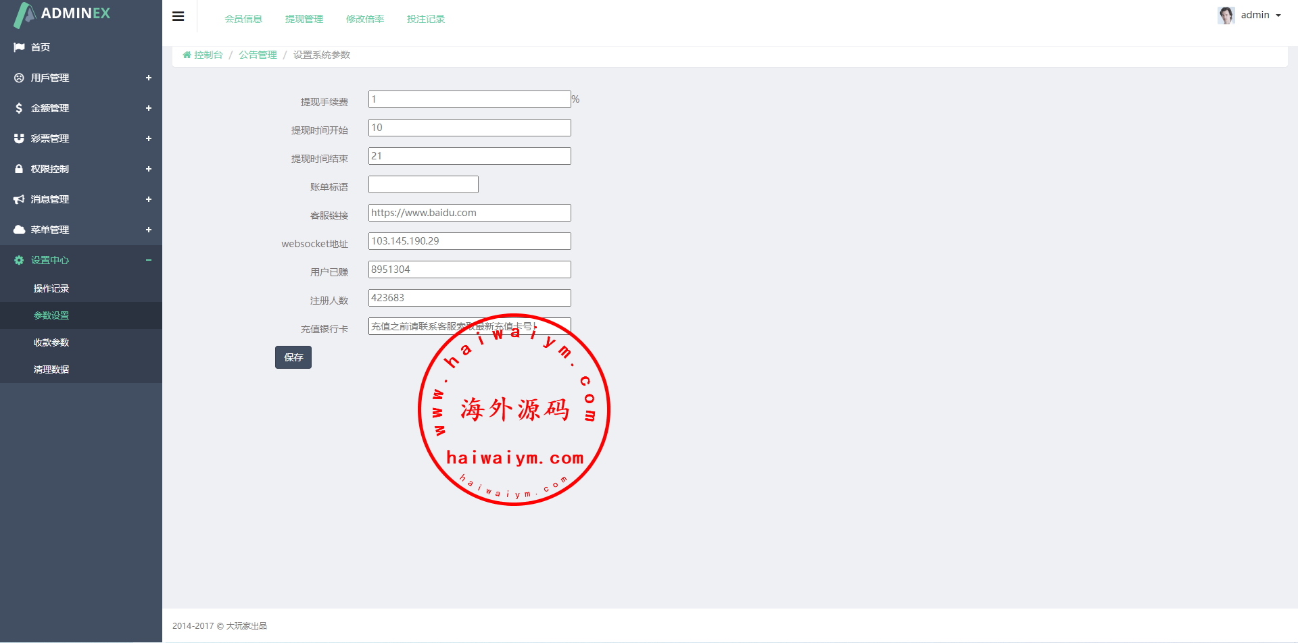Click the admin avatar picture
This screenshot has height=643, width=1298.
click(x=1226, y=15)
